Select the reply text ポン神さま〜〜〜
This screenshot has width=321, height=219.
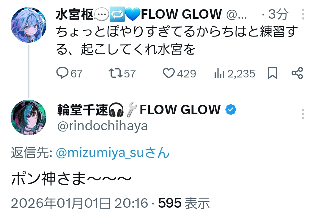71,179
